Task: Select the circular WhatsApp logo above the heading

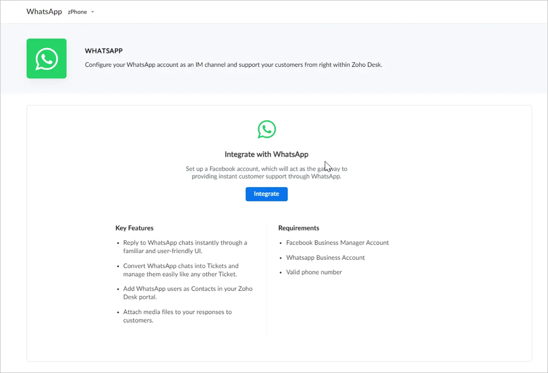Action: coord(266,129)
